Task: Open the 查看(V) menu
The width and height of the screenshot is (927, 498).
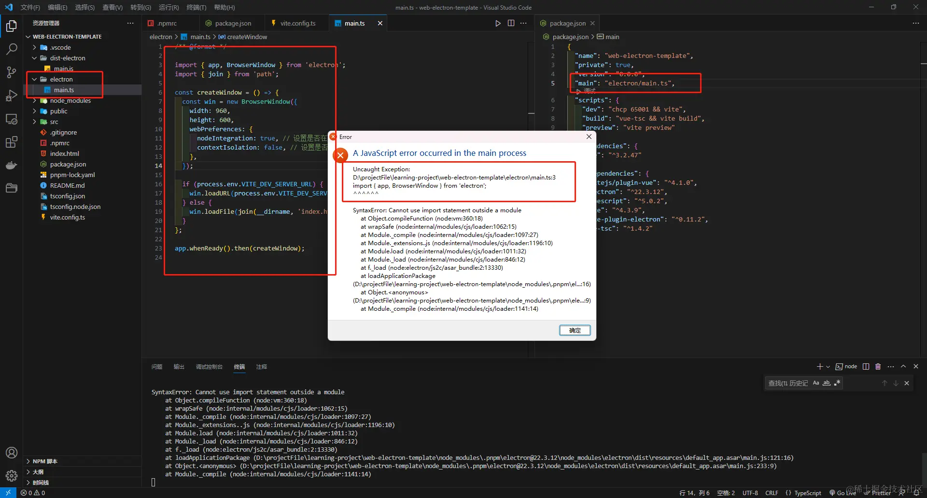Action: coord(112,7)
